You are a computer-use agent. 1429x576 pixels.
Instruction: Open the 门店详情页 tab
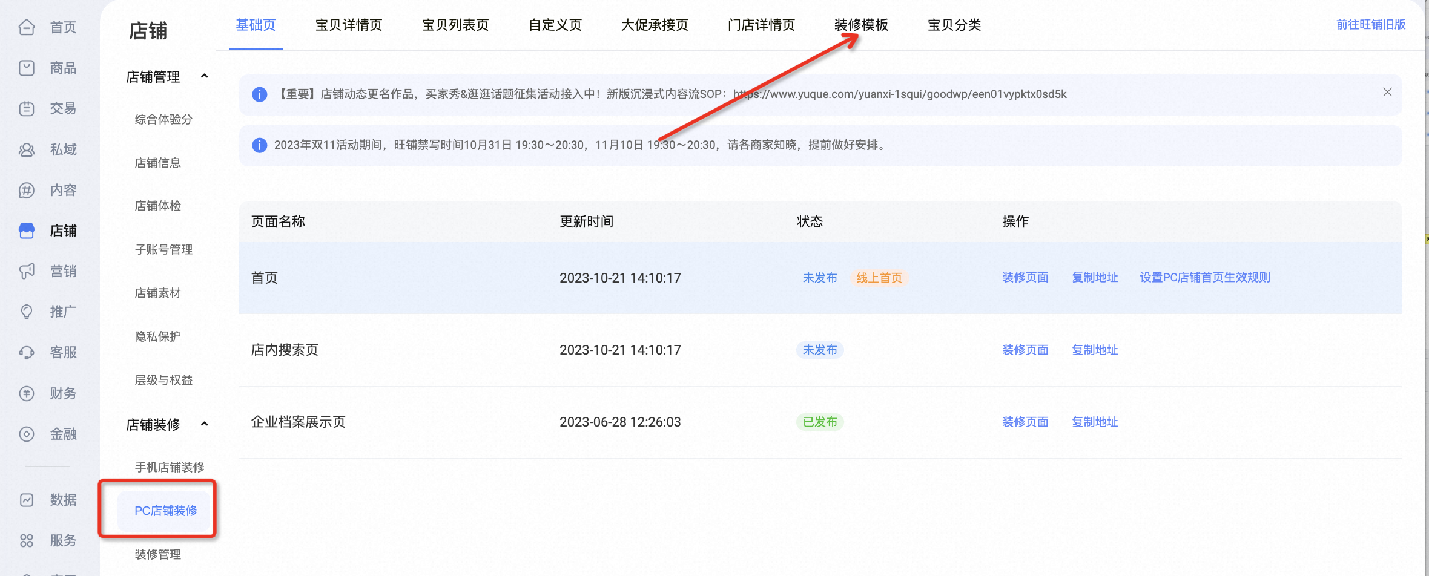pos(761,25)
